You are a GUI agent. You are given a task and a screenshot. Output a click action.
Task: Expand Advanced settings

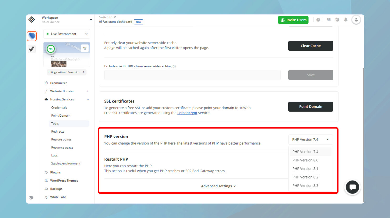coord(218,186)
